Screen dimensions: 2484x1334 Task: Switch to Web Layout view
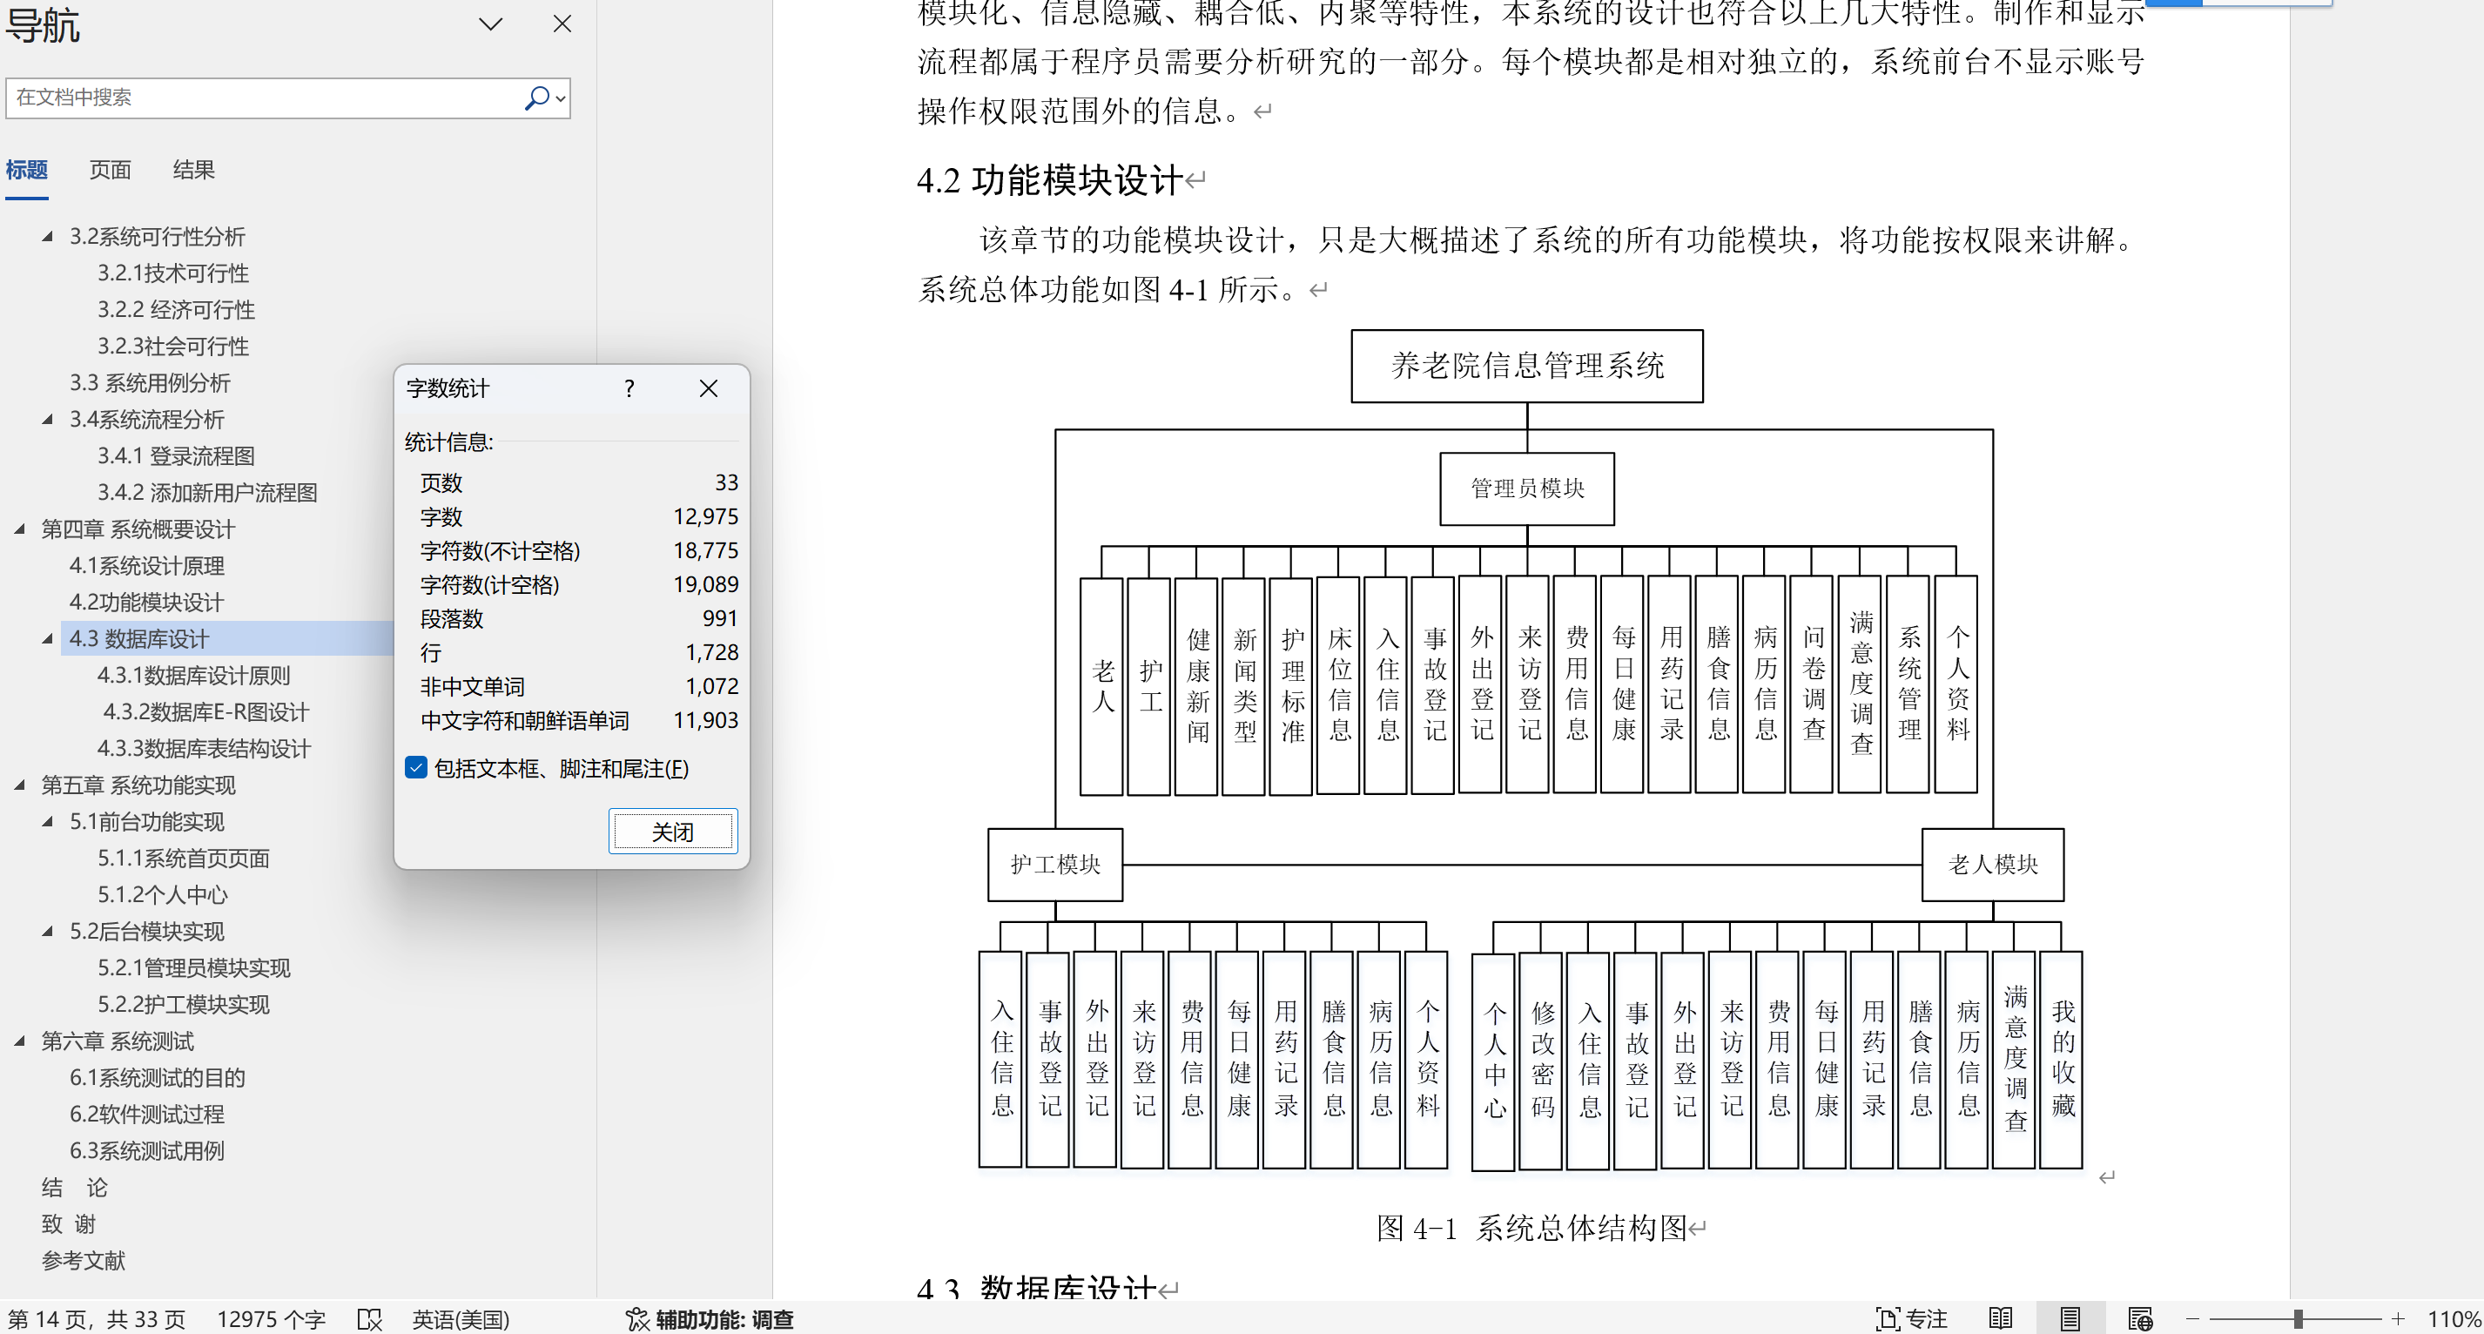(2140, 1318)
